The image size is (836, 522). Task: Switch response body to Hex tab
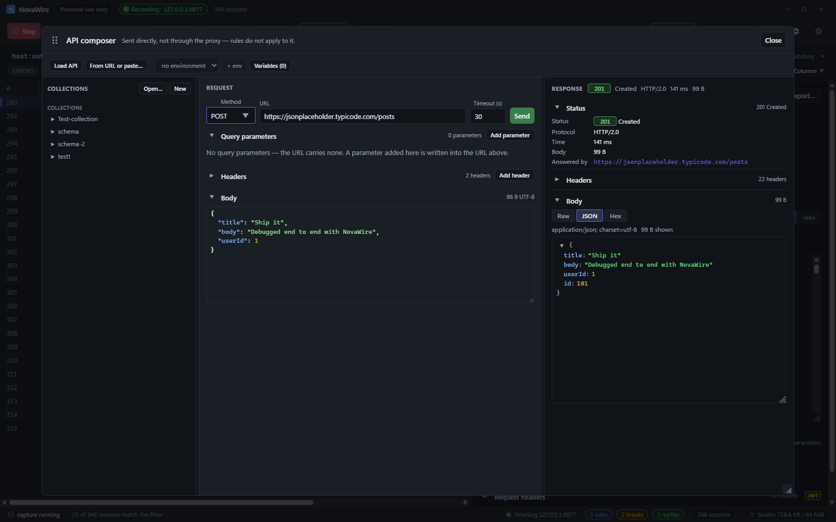click(616, 216)
